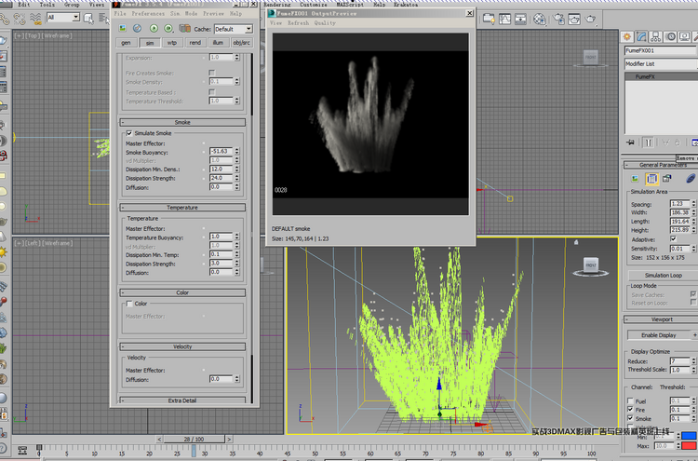This screenshot has height=461, width=698.
Task: Open FumeFX draw-in-viewport icon beside preview icon
Action: [x=137, y=29]
